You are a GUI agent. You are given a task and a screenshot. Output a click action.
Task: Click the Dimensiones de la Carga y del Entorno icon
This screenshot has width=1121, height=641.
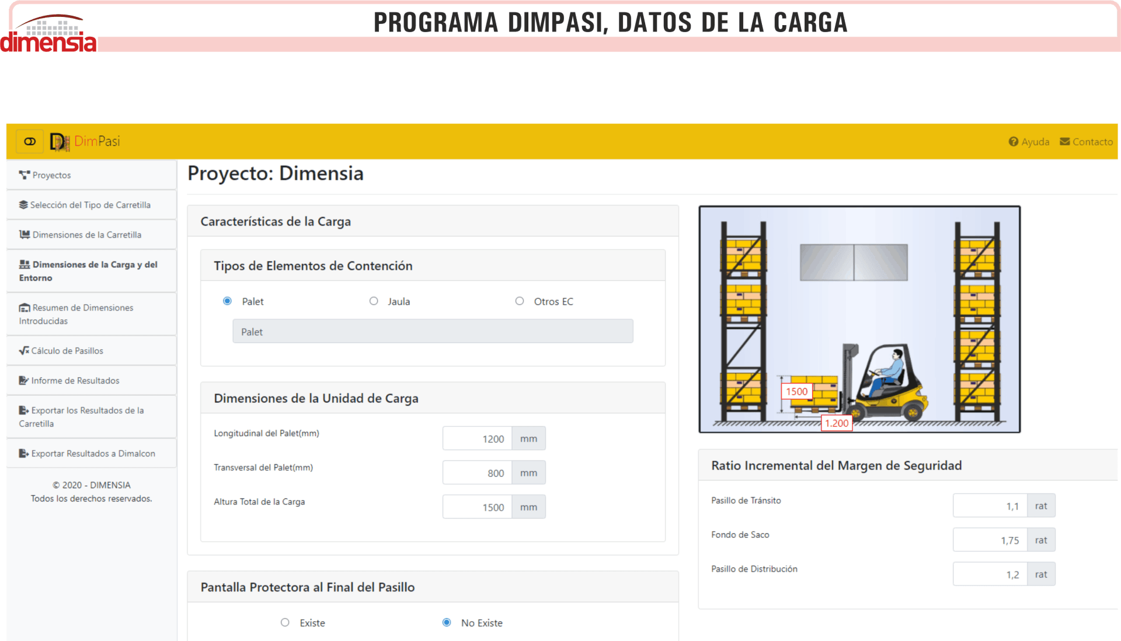click(23, 264)
